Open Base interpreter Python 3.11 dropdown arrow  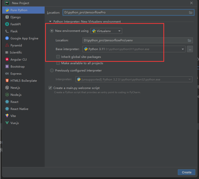click(183, 49)
